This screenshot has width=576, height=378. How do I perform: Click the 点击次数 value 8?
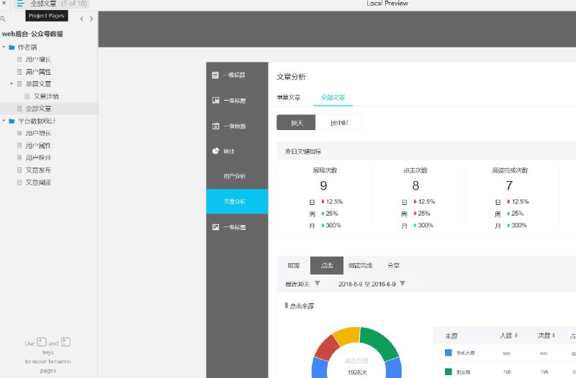[x=415, y=185]
